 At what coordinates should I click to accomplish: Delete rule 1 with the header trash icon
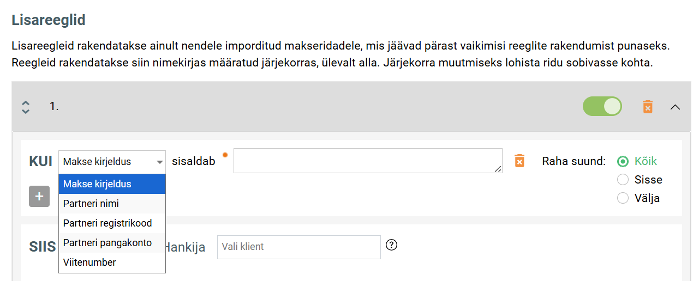[x=648, y=107]
